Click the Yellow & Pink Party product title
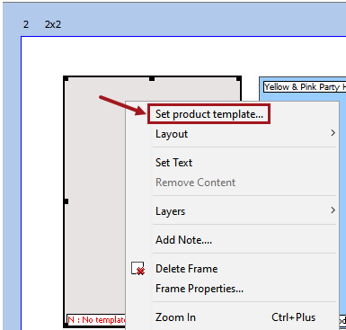Image resolution: width=346 pixels, height=330 pixels. 305,87
